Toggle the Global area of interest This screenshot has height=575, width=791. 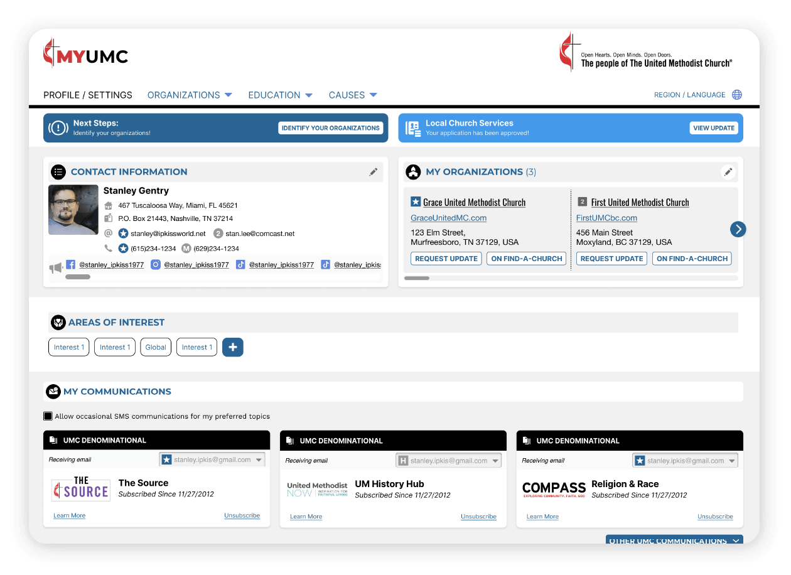click(155, 347)
